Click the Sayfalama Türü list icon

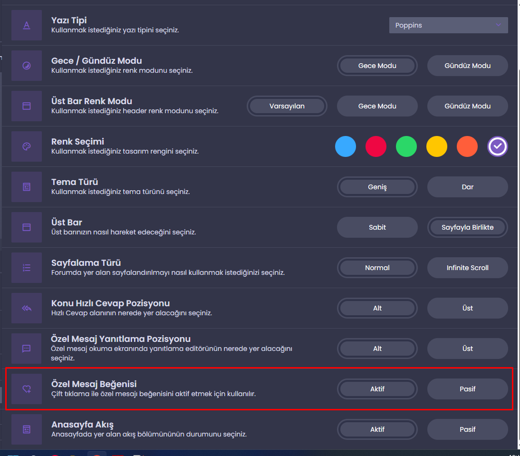click(x=27, y=268)
